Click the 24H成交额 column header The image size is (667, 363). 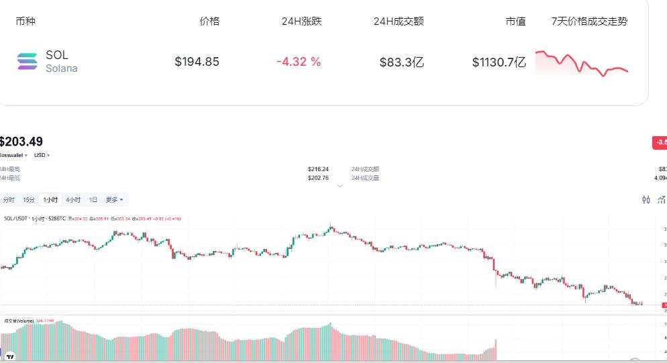(399, 21)
